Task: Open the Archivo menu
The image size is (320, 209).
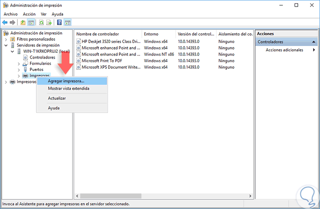Action: click(x=11, y=14)
